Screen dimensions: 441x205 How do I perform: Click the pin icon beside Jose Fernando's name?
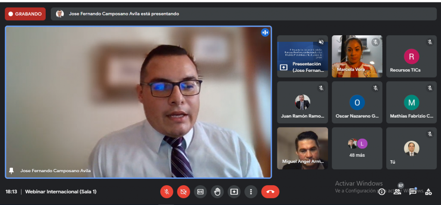(12, 171)
